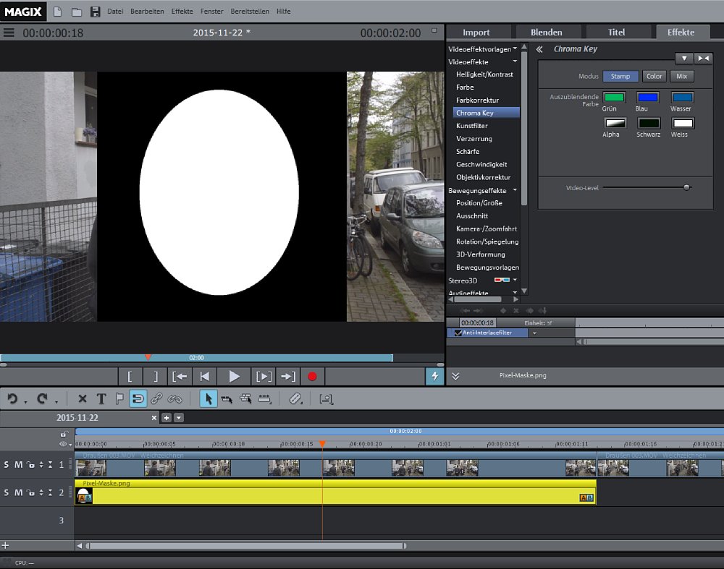This screenshot has width=724, height=569.
Task: Click the set marker flag icon
Action: 119,398
